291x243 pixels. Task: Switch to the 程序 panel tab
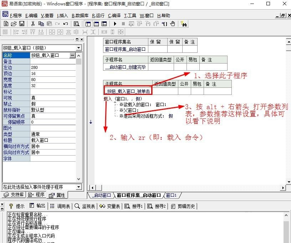(36, 194)
